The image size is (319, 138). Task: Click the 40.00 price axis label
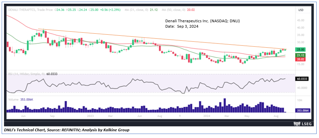coord(300,28)
